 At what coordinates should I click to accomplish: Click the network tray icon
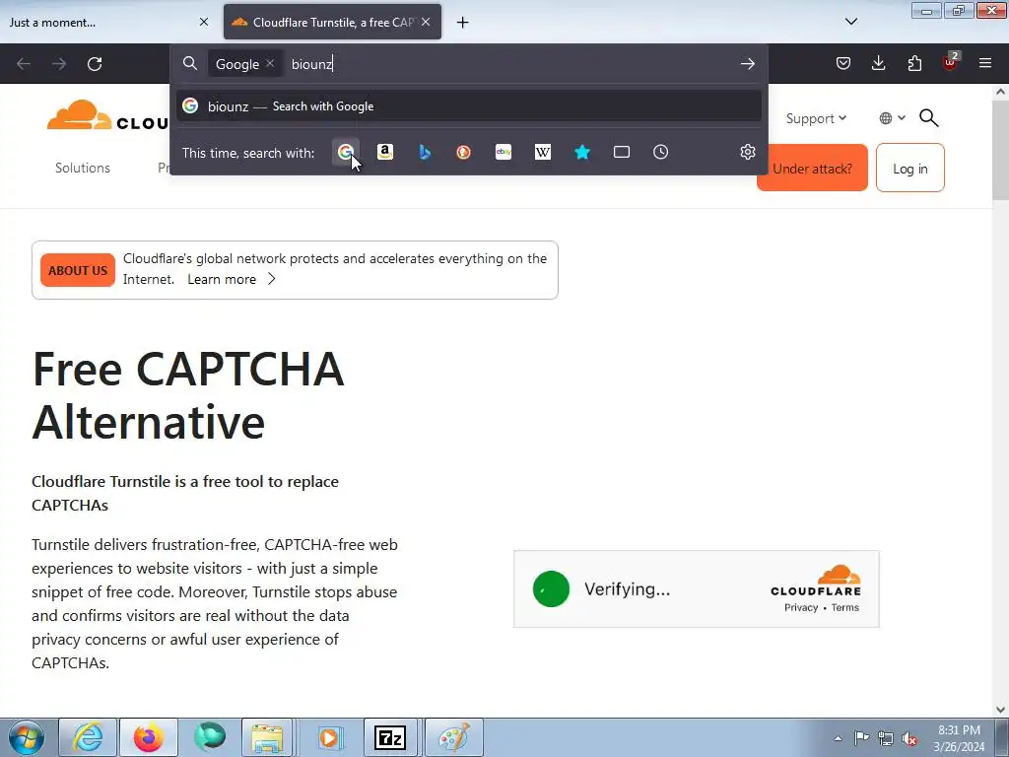886,738
